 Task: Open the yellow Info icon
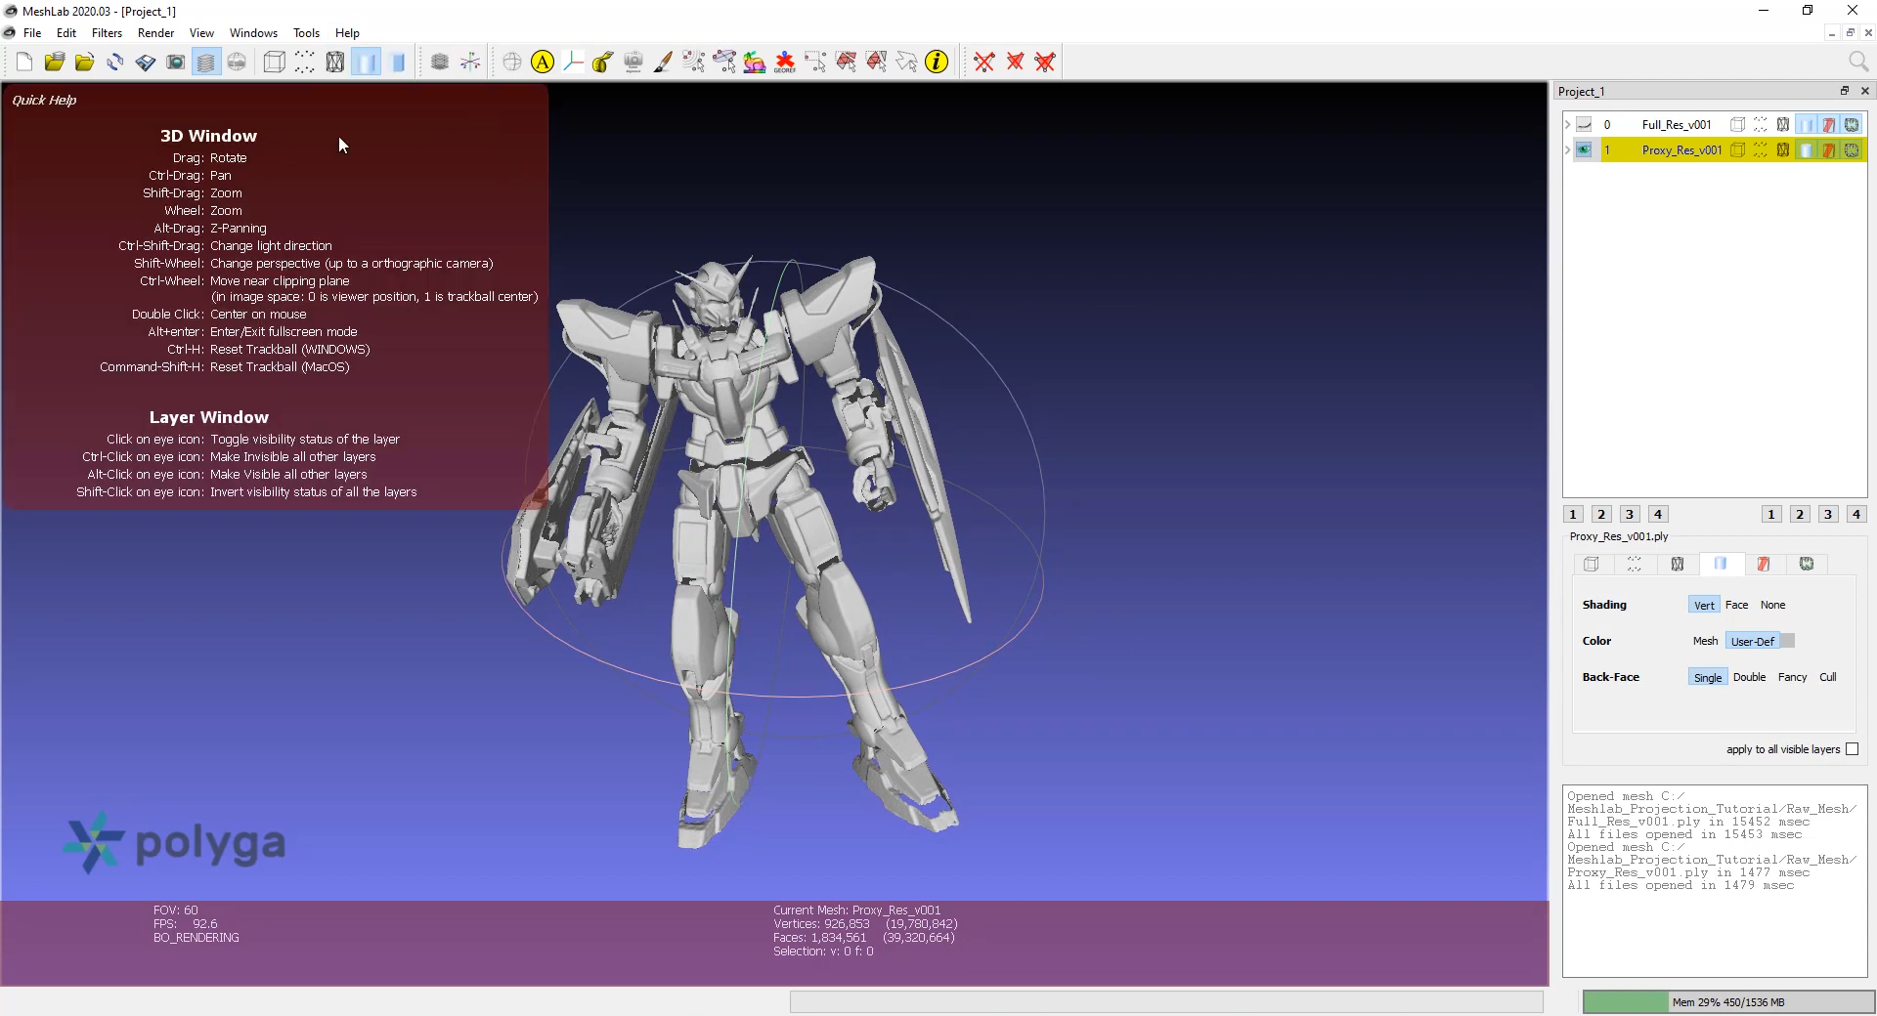pyautogui.click(x=937, y=63)
